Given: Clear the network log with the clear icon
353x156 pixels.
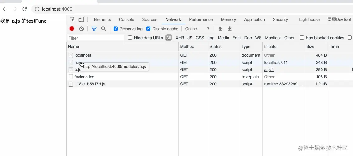Looking at the screenshot, I should (82, 29).
